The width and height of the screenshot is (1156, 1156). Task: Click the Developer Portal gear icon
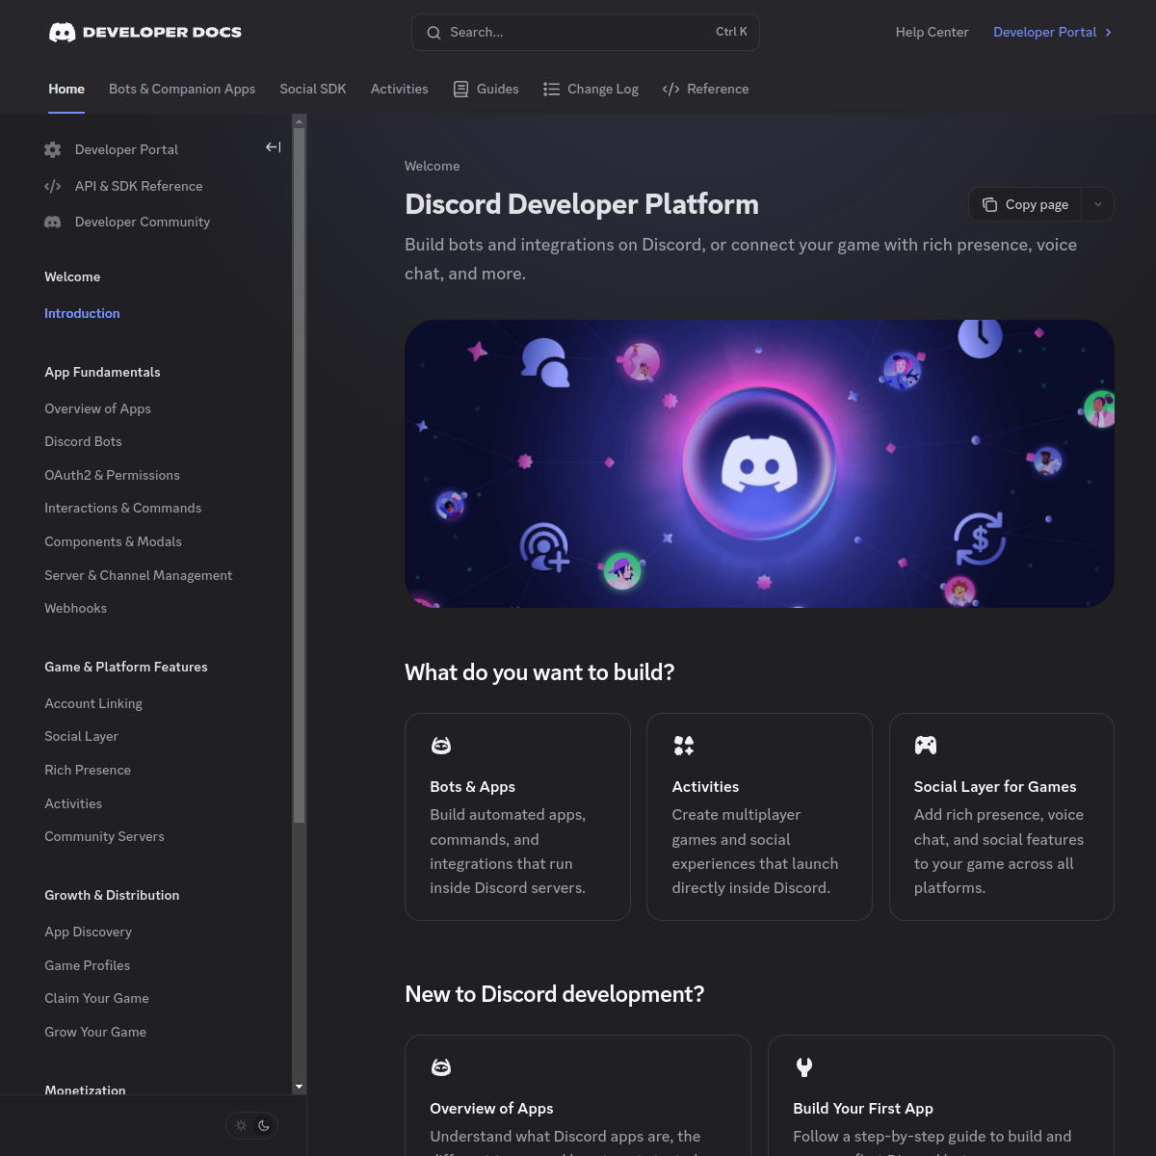pos(52,149)
